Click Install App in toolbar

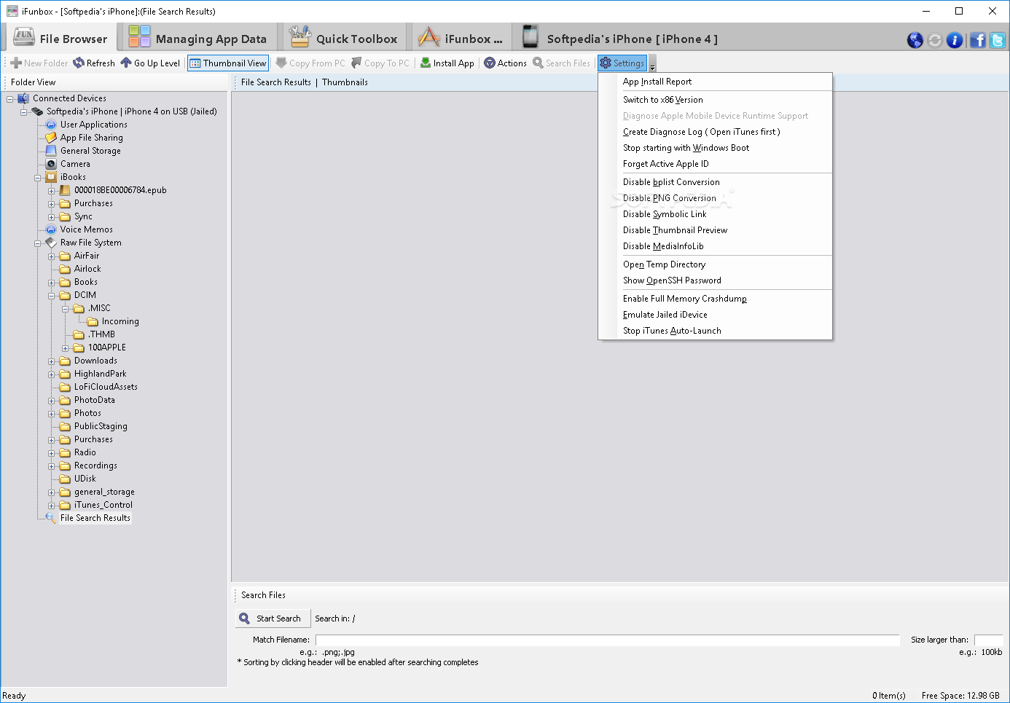[x=447, y=63]
